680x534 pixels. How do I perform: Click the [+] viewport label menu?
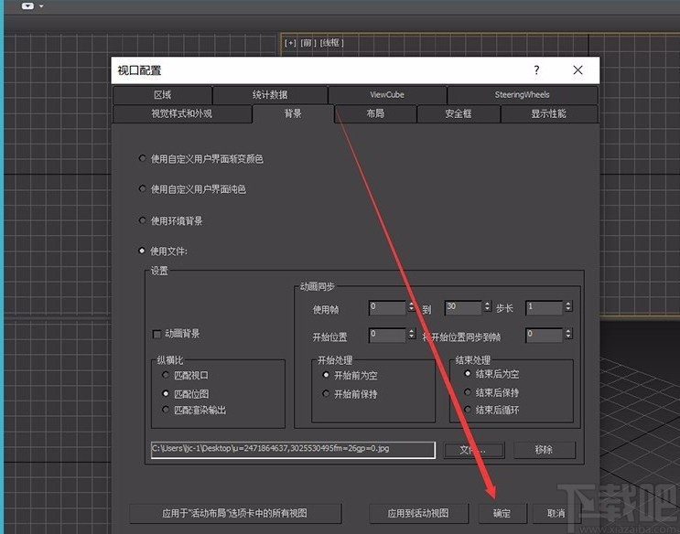click(x=290, y=43)
